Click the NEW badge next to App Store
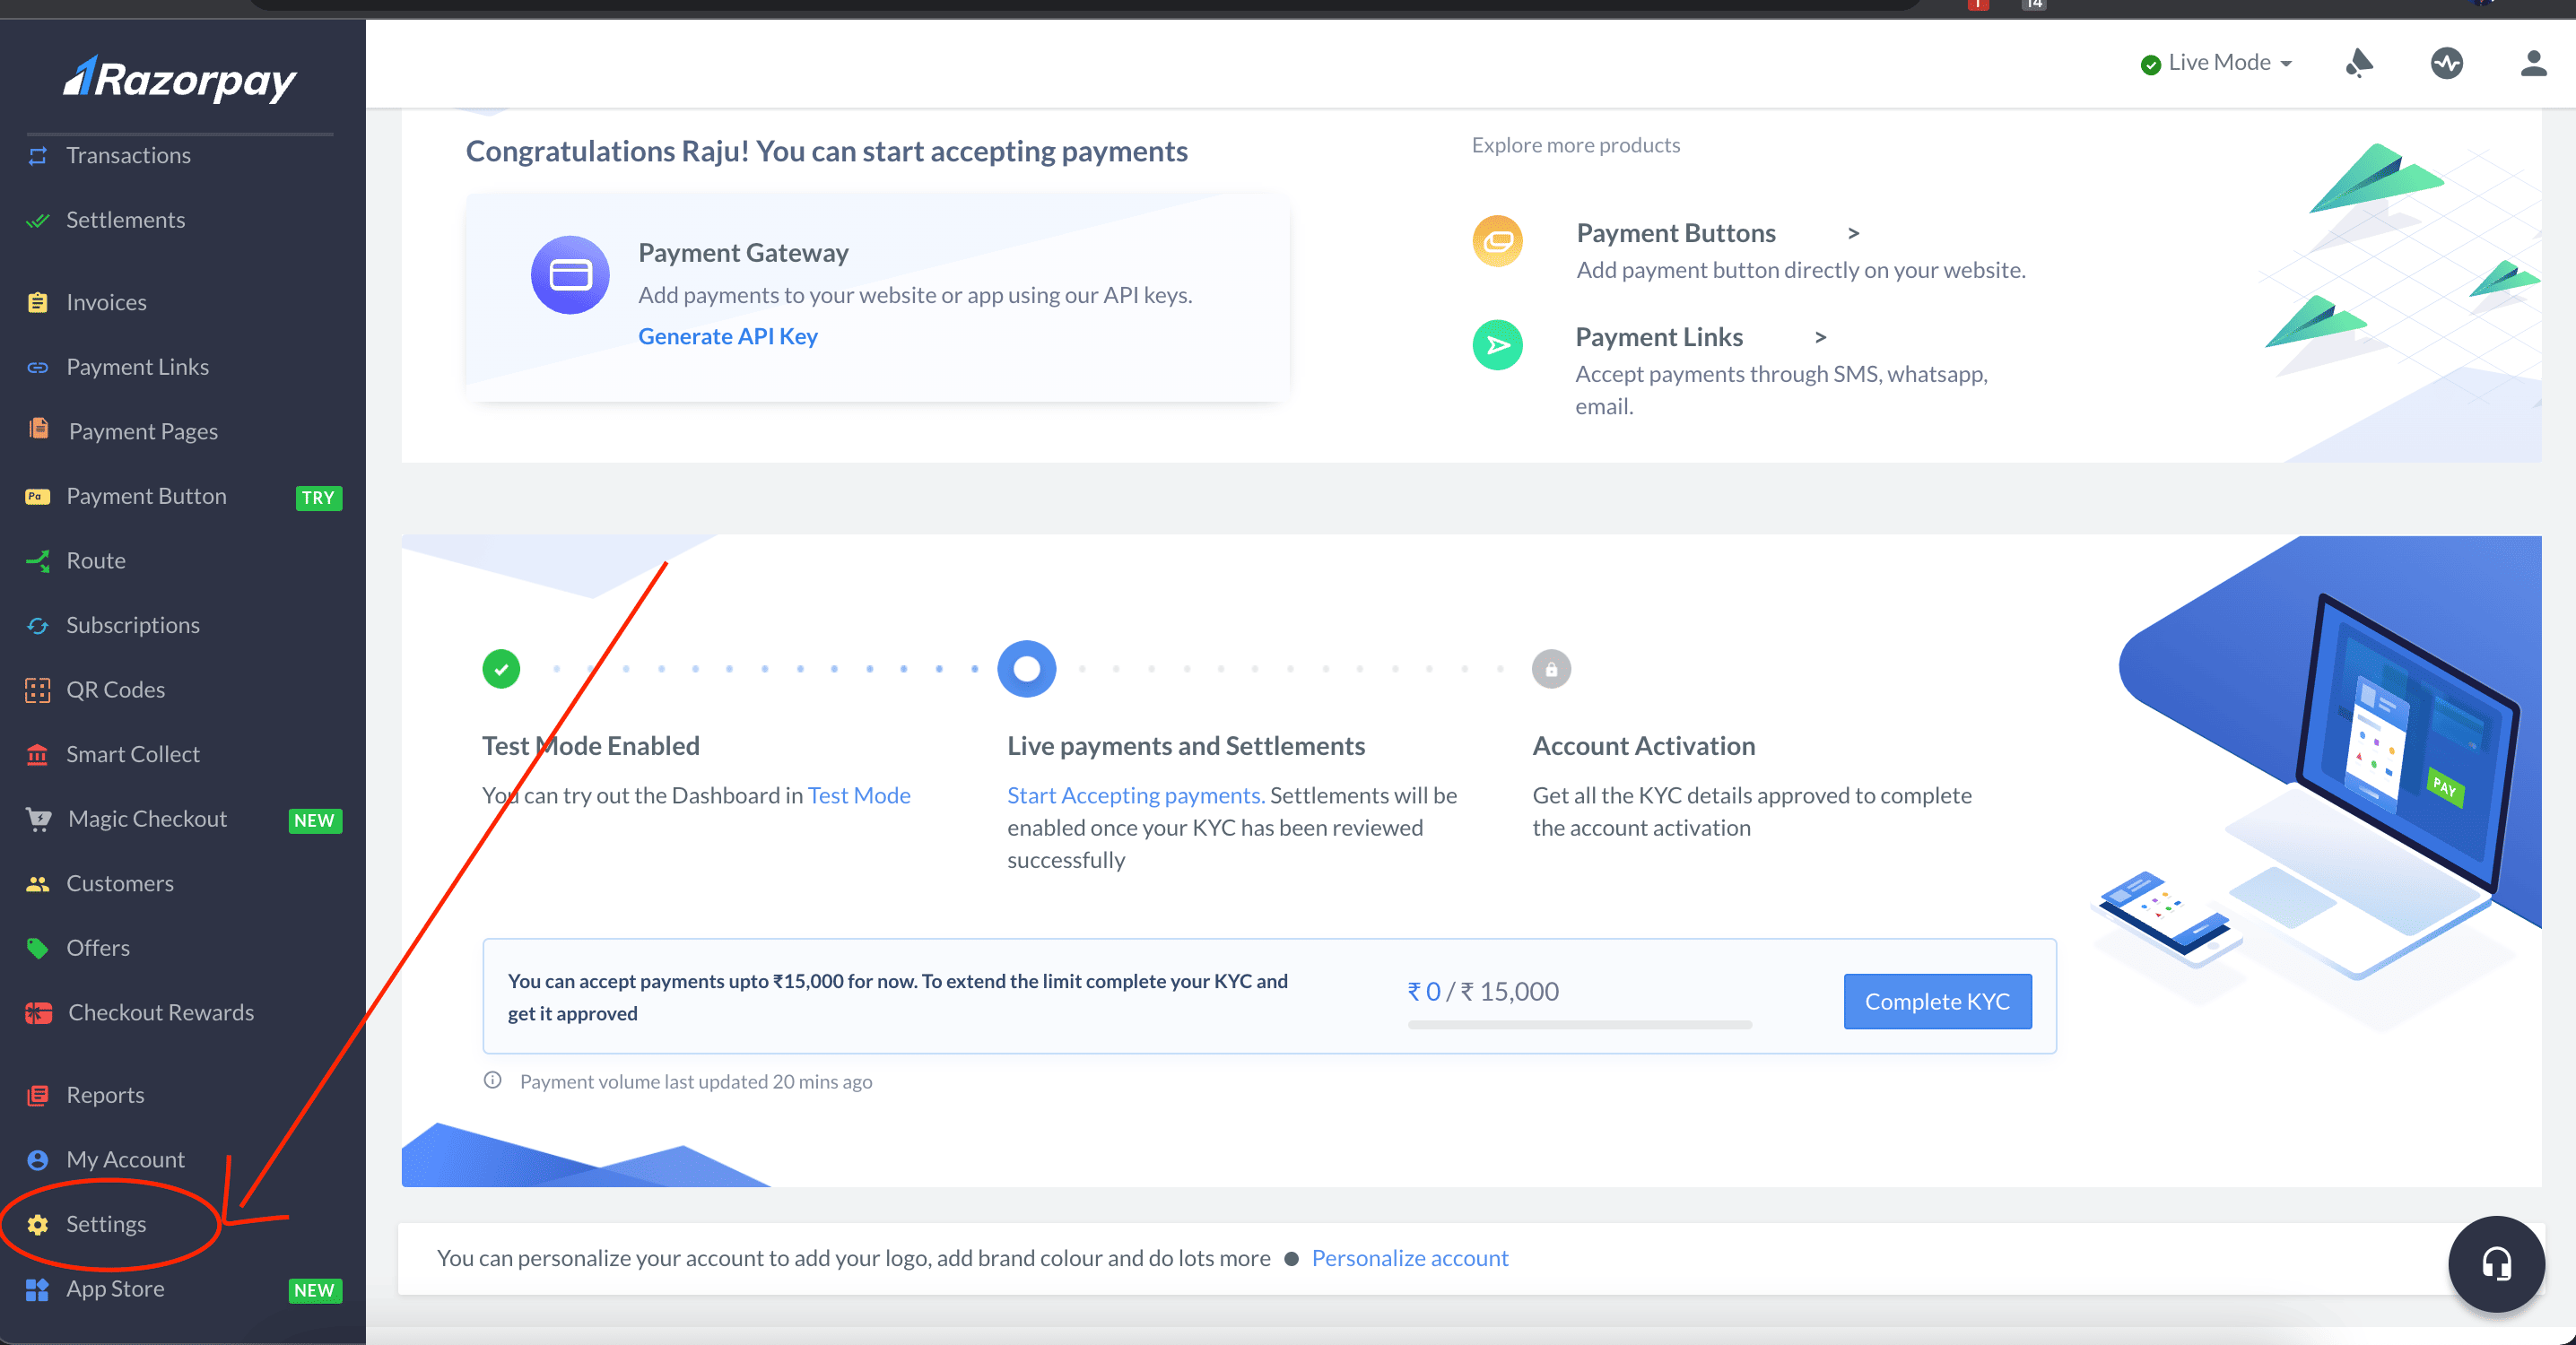Image resolution: width=2576 pixels, height=1345 pixels. 315,1291
